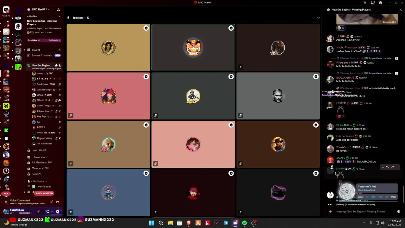Open Spotify from the Windows taskbar
Viewport: 405px width, 228px height.
click(245, 223)
